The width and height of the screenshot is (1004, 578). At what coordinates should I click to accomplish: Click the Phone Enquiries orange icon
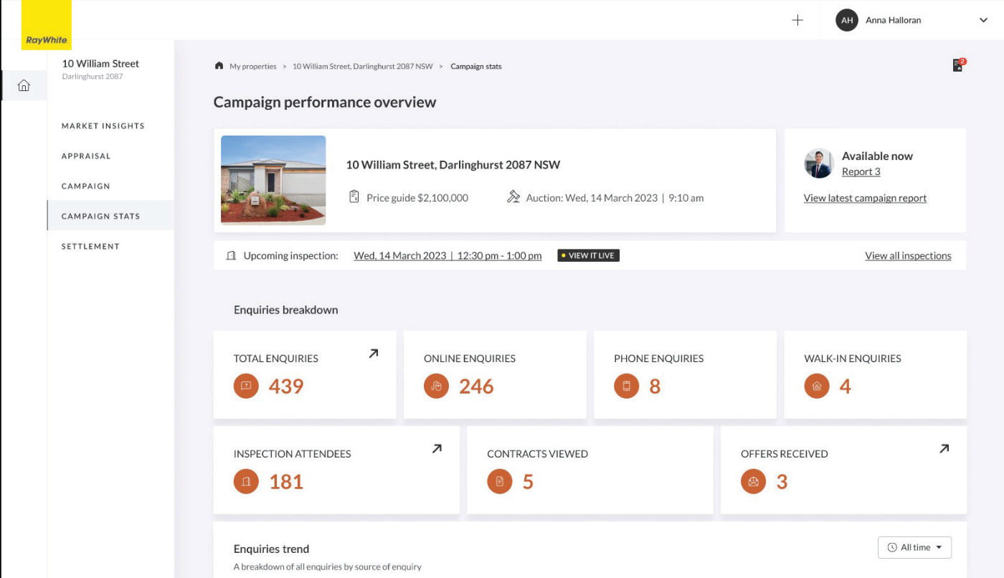pos(626,387)
